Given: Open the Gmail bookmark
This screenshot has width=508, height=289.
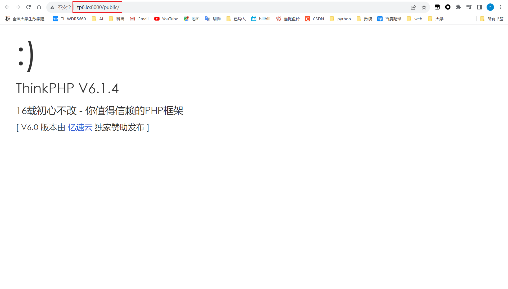Looking at the screenshot, I should point(139,19).
